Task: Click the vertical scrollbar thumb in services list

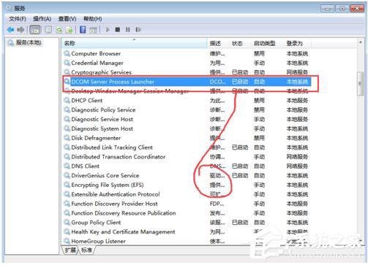Action: coord(360,84)
